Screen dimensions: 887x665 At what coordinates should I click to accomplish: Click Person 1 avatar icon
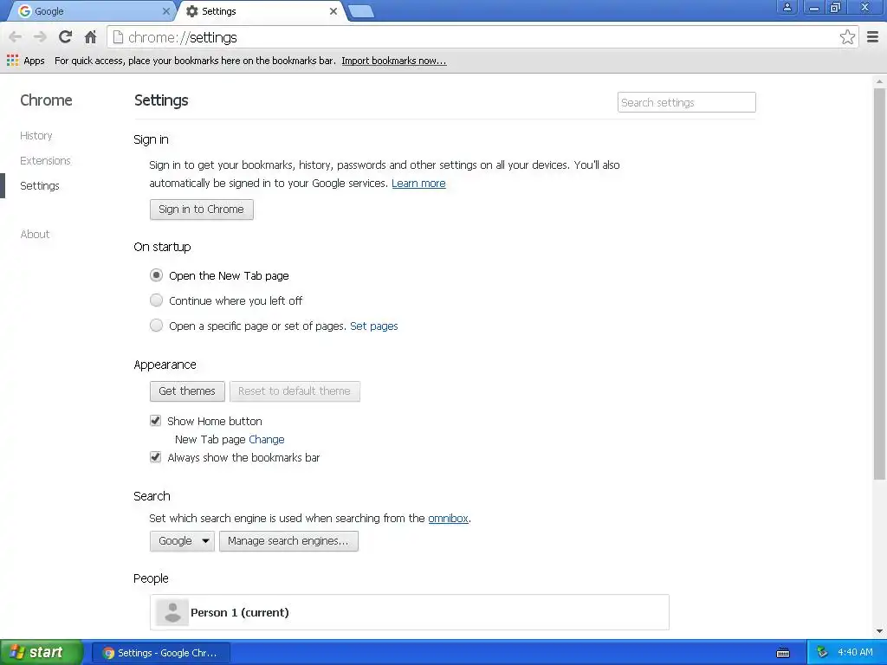(172, 612)
